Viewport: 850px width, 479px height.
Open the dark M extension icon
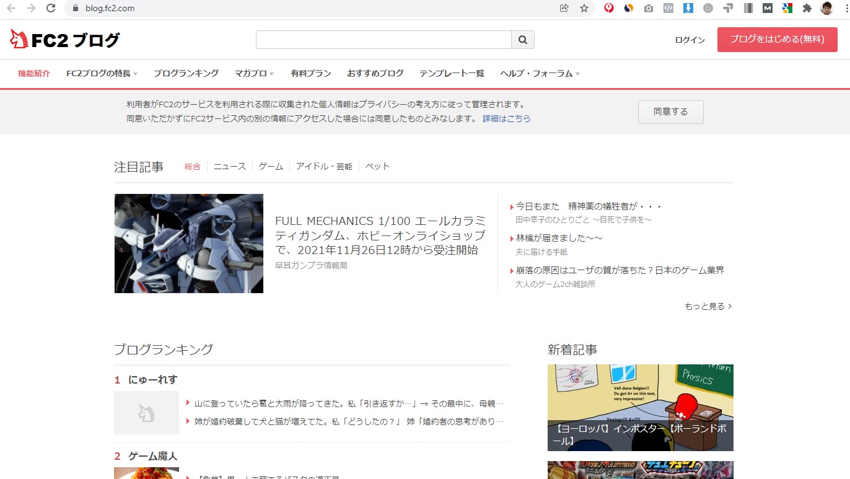pyautogui.click(x=768, y=8)
